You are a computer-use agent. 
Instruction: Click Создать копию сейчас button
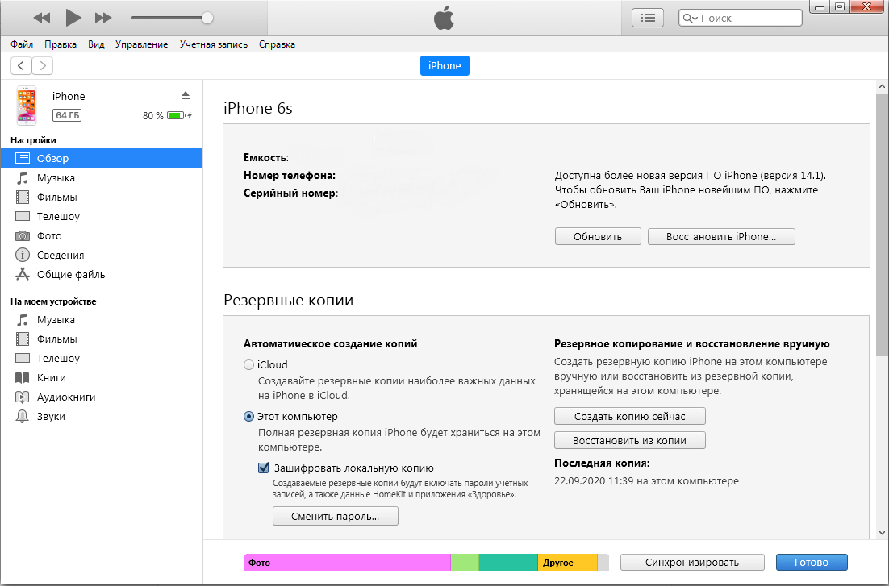[x=629, y=416]
